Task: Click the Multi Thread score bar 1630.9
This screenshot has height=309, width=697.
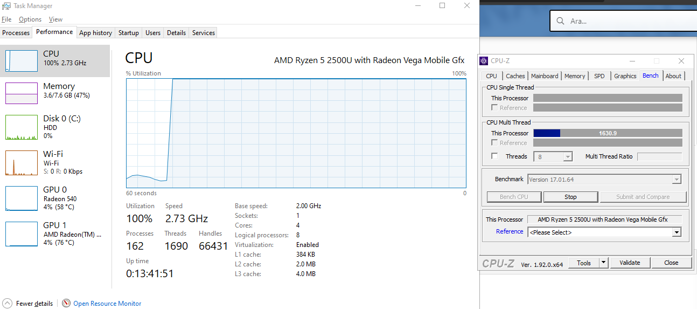Action: click(608, 133)
